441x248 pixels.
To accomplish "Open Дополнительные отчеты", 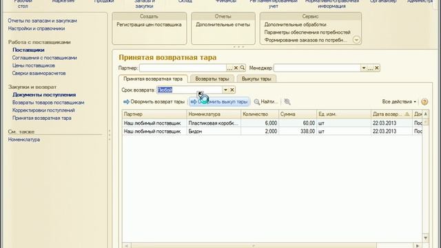I will click(223, 25).
